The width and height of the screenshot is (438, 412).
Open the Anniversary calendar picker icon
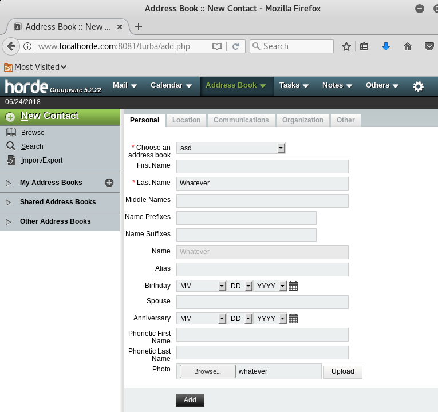point(293,319)
